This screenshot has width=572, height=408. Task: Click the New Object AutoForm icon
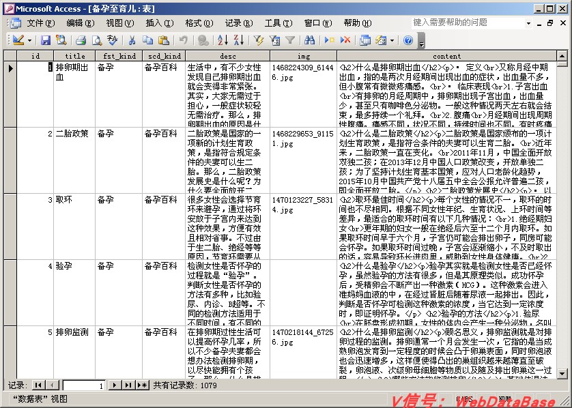tap(381, 40)
